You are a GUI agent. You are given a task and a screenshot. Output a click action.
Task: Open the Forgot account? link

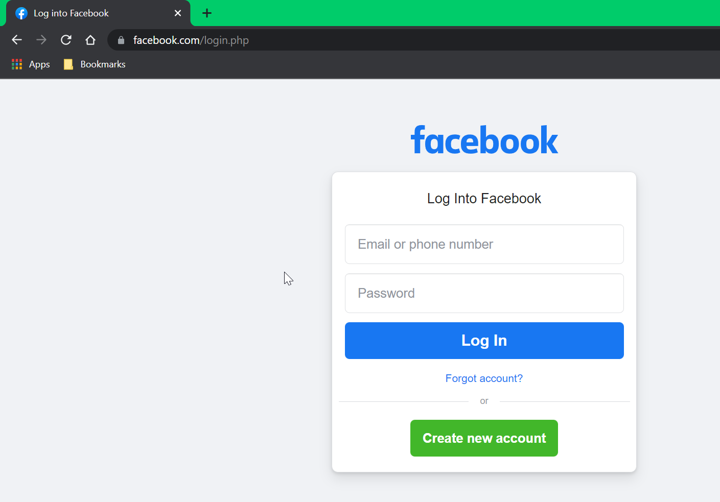click(484, 378)
